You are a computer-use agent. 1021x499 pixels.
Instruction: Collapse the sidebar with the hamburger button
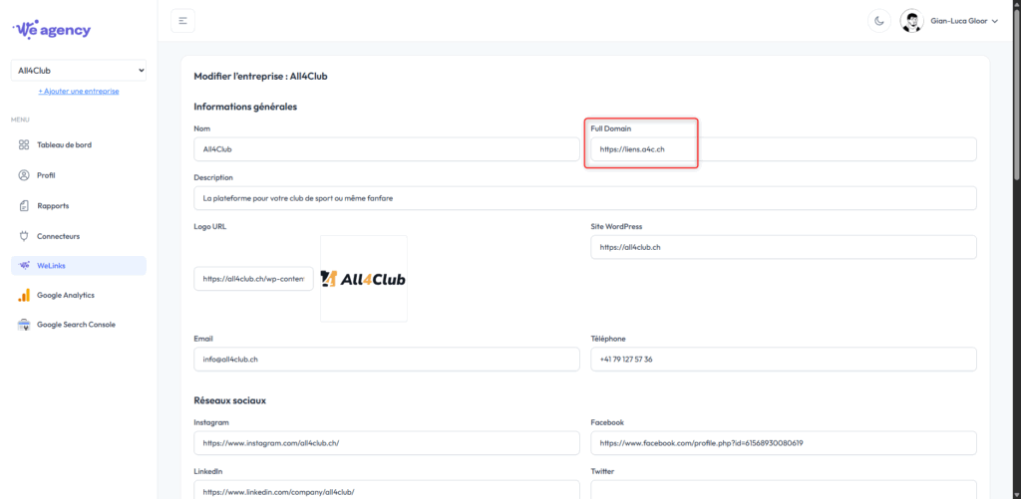[183, 21]
